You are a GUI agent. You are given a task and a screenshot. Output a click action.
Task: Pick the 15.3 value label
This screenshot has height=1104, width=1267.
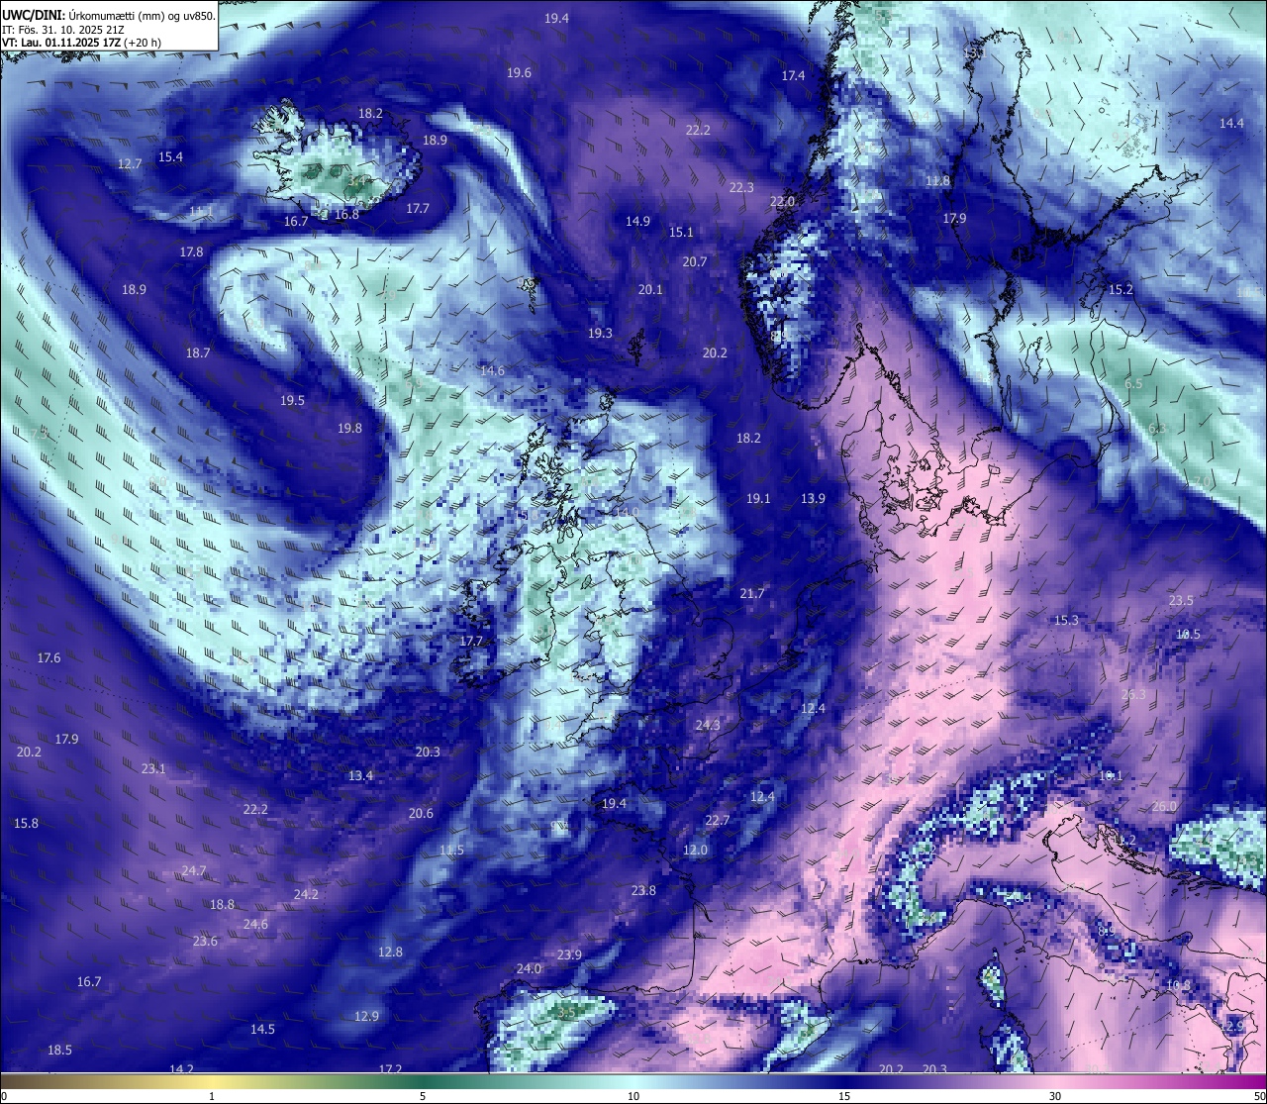point(1066,620)
